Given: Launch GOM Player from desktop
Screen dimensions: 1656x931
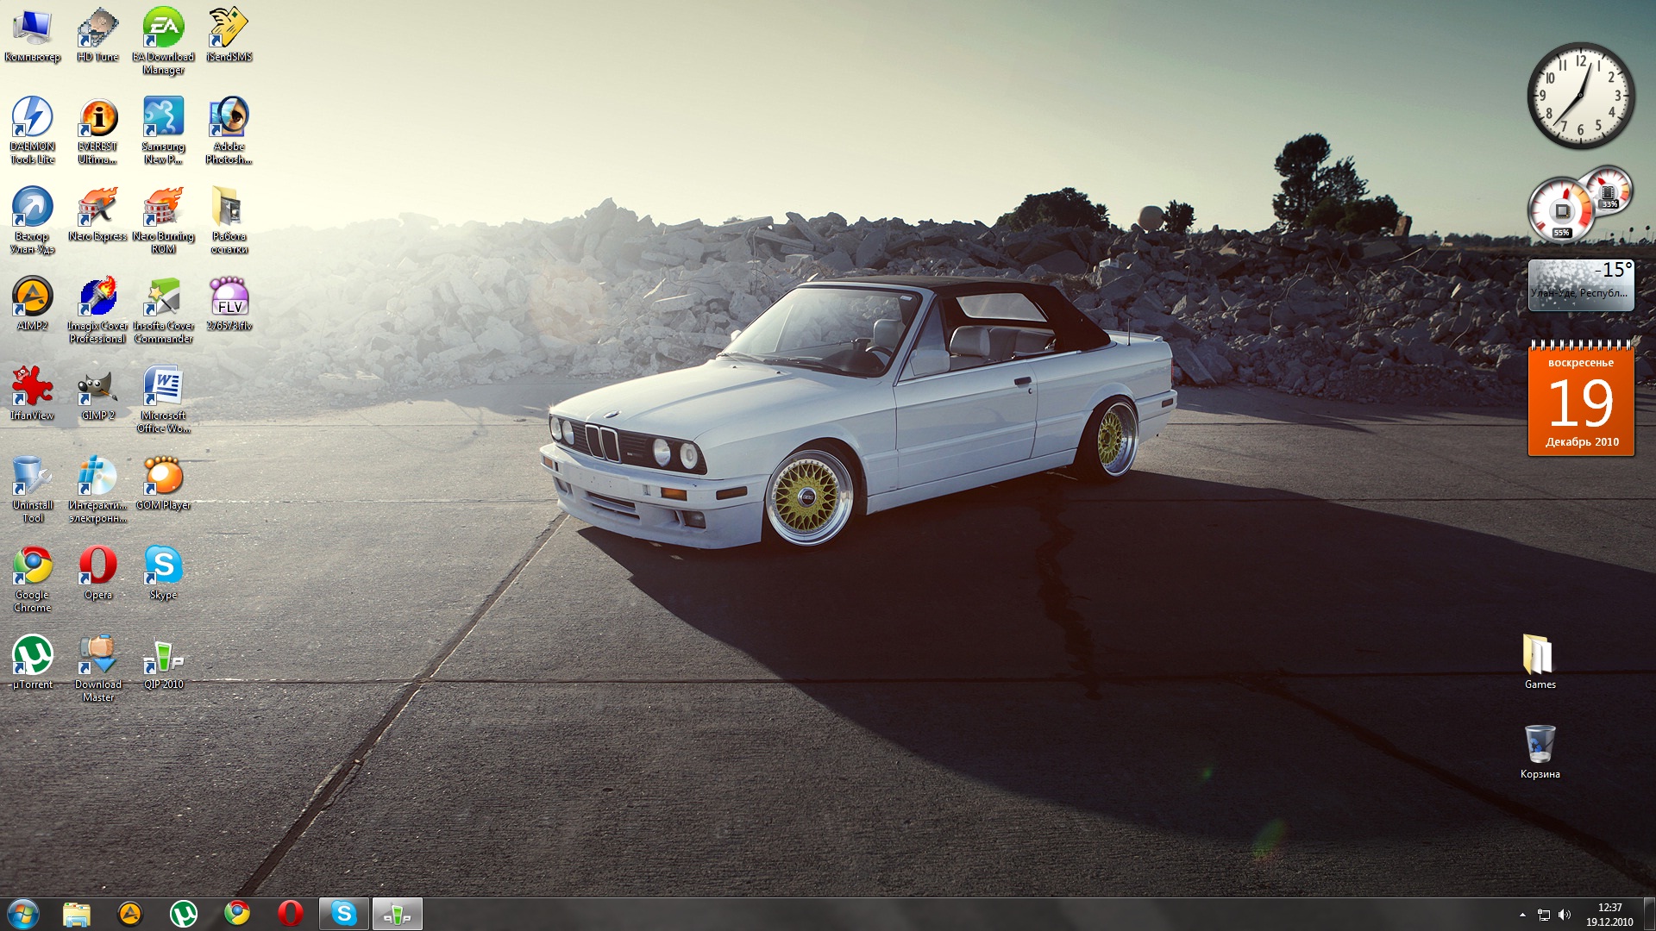Looking at the screenshot, I should [163, 478].
